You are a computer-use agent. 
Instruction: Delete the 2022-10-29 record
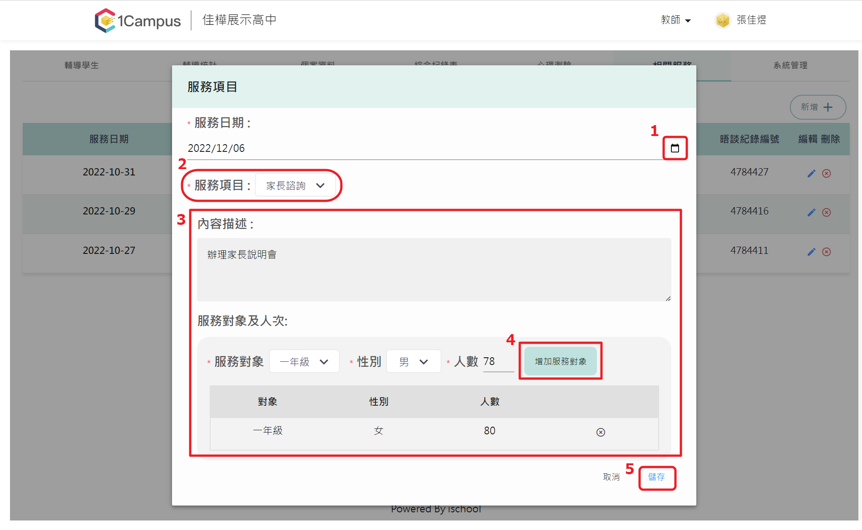coord(827,212)
